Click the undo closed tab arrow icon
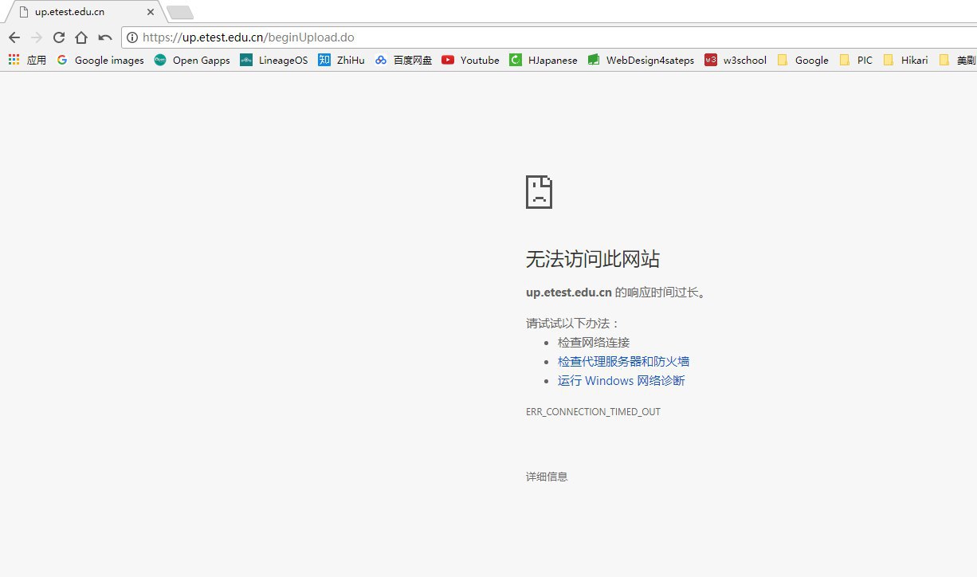This screenshot has height=577, width=977. pyautogui.click(x=104, y=37)
